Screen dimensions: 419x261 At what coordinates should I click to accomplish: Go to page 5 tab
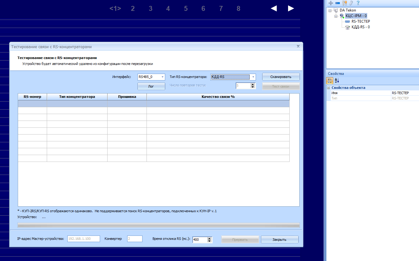click(x=186, y=8)
